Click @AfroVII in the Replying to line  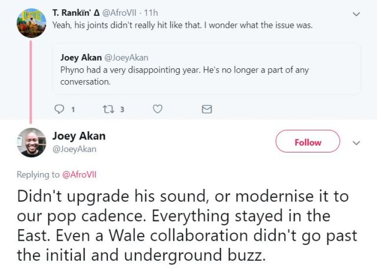click(79, 175)
